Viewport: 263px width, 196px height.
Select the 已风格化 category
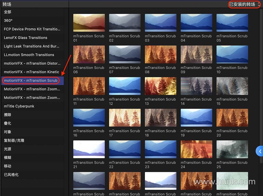(x=32, y=175)
